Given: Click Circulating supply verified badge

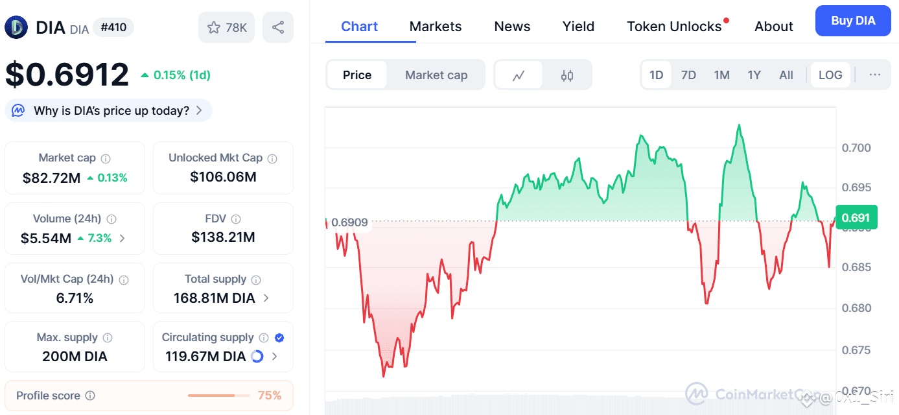Looking at the screenshot, I should (x=279, y=337).
